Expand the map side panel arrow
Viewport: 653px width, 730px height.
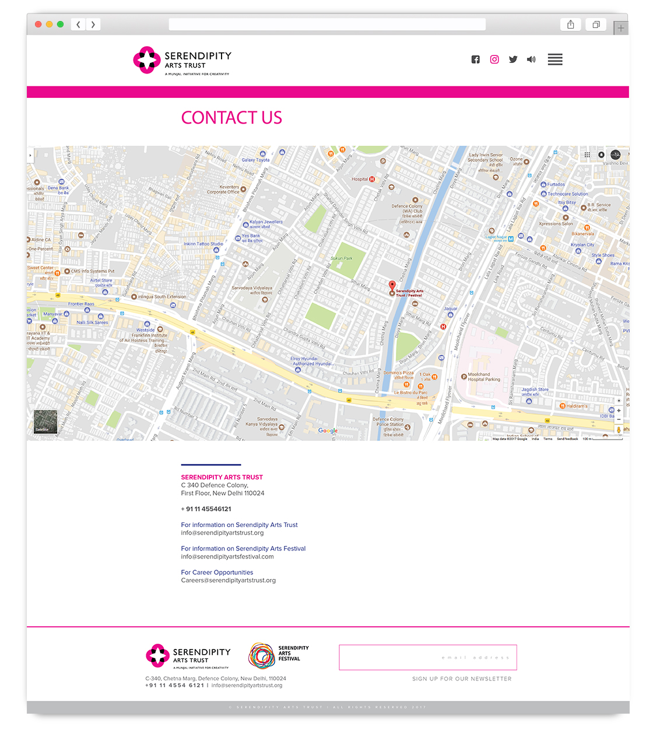[30, 155]
